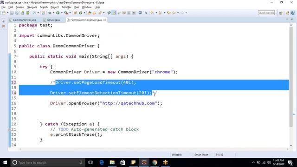Open Google Chrome from the taskbar
The width and height of the screenshot is (297, 167).
tap(155, 162)
